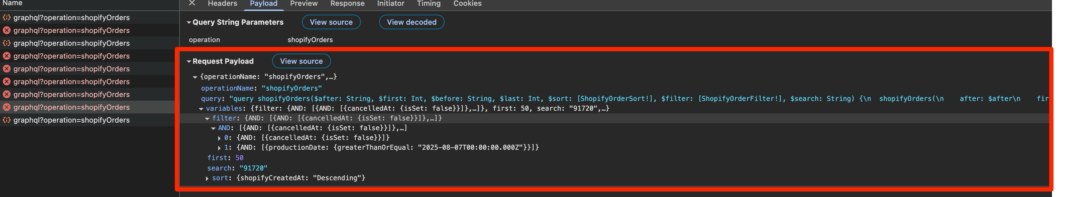The width and height of the screenshot is (1066, 197).
Task: Open the Headers tab
Action: (x=222, y=3)
